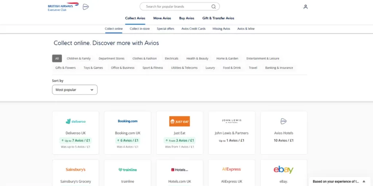Open the Buy Avios menu
Viewport: 373px width, 186px height.
pos(186,18)
